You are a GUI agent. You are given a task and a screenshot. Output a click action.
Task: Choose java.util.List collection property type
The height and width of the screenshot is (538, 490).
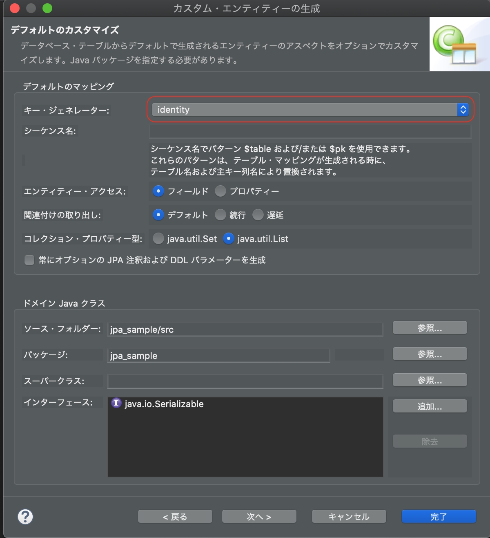(x=228, y=238)
